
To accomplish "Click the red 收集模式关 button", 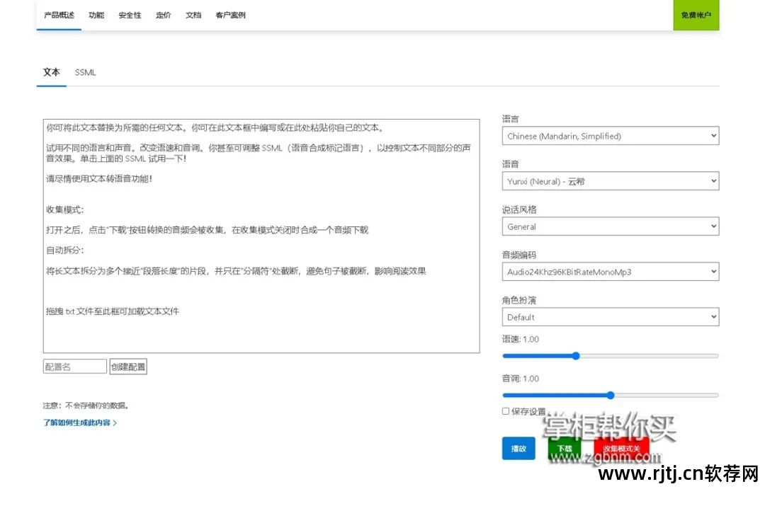I will click(x=621, y=449).
